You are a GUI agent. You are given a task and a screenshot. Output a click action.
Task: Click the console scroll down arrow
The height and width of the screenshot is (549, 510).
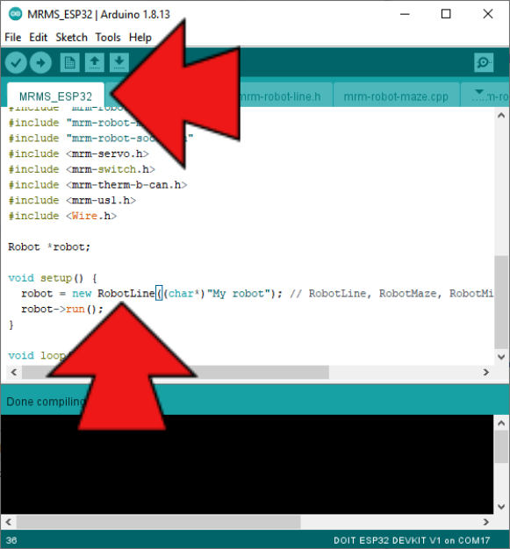(x=501, y=507)
